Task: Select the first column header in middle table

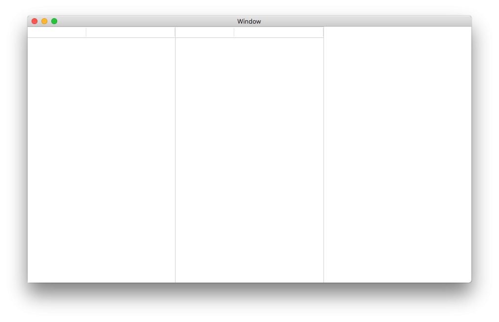Action: [205, 32]
